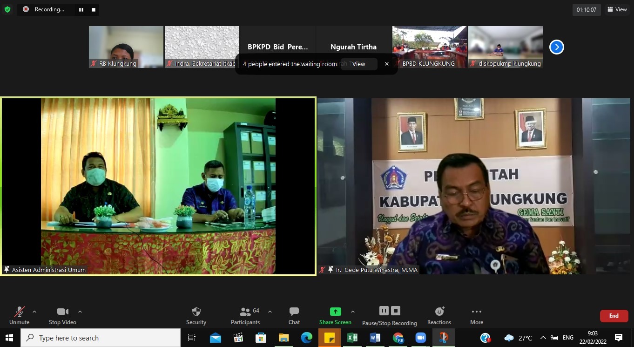This screenshot has height=347, width=634.
Task: Open the View layout menu
Action: [x=617, y=9]
